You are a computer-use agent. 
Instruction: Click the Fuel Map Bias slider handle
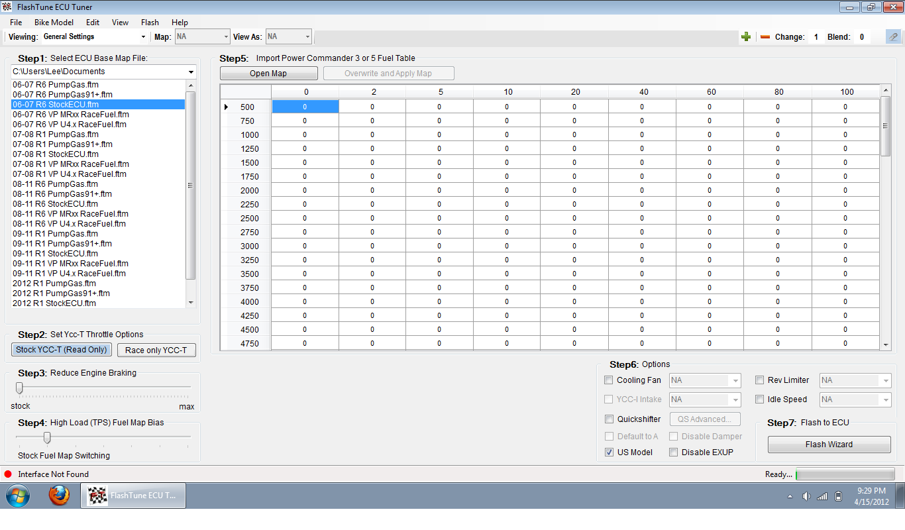(47, 437)
